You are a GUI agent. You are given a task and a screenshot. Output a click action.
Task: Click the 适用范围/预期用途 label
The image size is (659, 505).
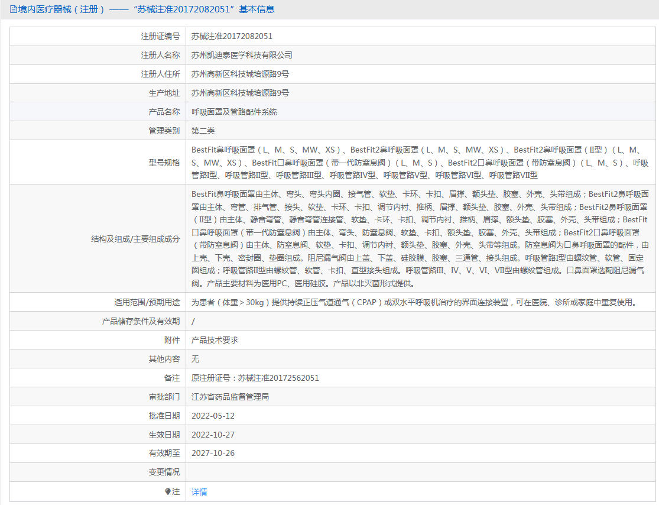click(147, 302)
